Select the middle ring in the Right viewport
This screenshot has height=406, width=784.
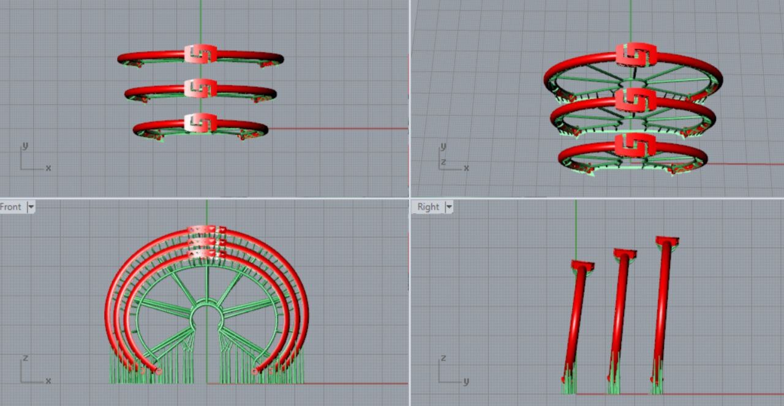(x=619, y=312)
